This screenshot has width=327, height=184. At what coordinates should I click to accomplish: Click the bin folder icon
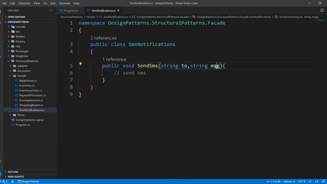pos(13,32)
